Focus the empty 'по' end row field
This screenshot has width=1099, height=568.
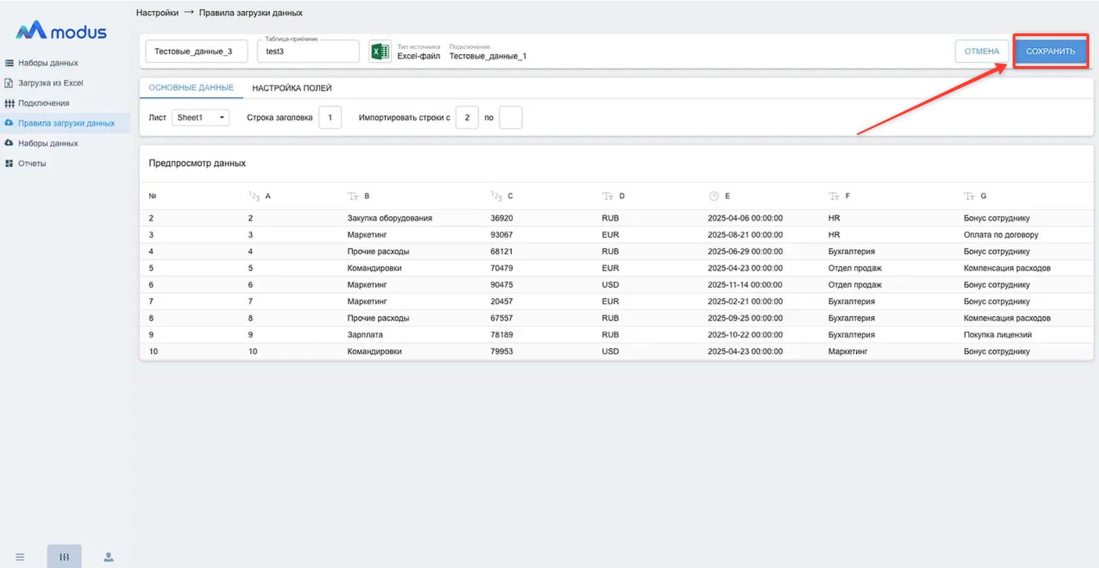[x=510, y=117]
